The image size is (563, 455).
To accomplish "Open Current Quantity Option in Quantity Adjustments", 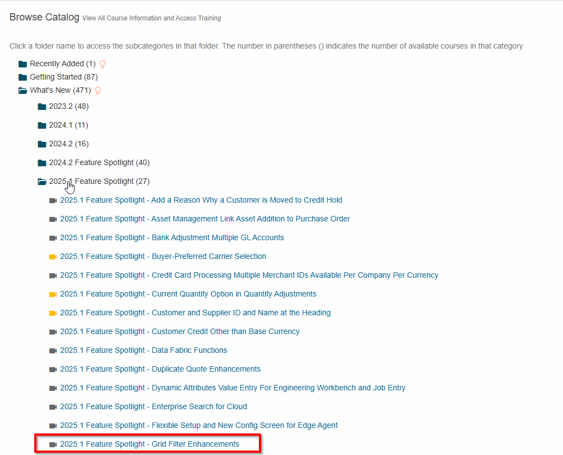I will (189, 294).
